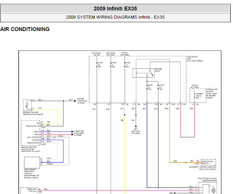
Task: Click the 'BLOWER MOTOR' label at right side of dash
Action: (210, 181)
